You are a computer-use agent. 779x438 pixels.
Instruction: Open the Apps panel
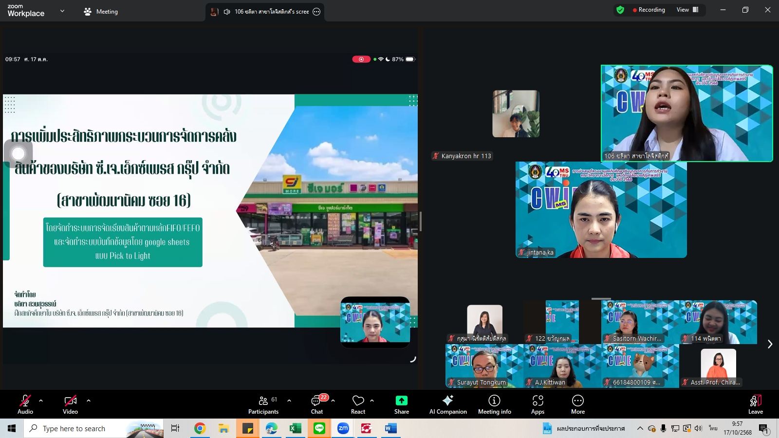coord(538,404)
